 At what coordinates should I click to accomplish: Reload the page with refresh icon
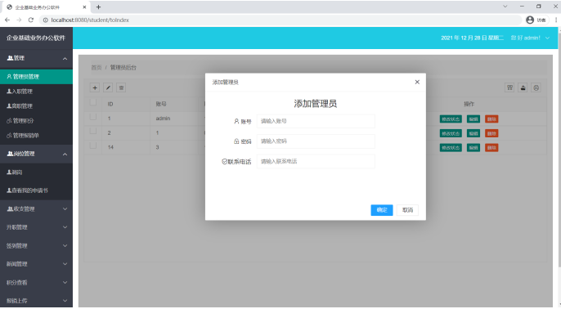click(31, 20)
